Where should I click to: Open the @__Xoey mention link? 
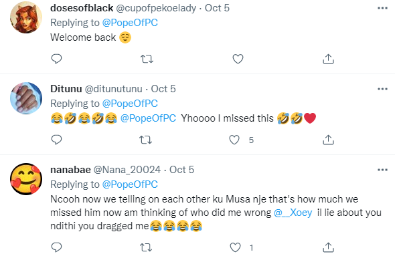click(293, 213)
